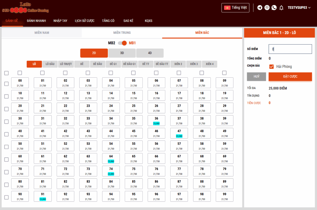The width and height of the screenshot is (317, 210).
Task: Open the TĂNG CÒ menu
Action: click(108, 21)
